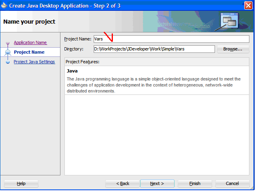Screen dimensions: 255x191
Task: Click the Project Features header
Action: coord(157,62)
